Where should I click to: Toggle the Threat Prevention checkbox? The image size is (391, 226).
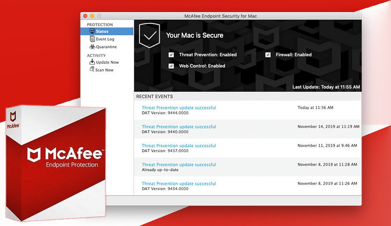(x=171, y=55)
